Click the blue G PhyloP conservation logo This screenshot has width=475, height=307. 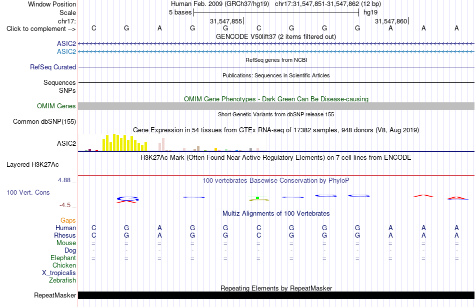[127, 199]
